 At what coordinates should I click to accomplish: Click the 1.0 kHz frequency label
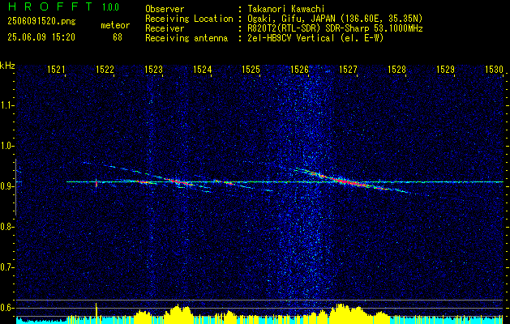pyautogui.click(x=6, y=146)
